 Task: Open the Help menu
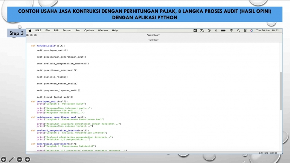point(114,30)
